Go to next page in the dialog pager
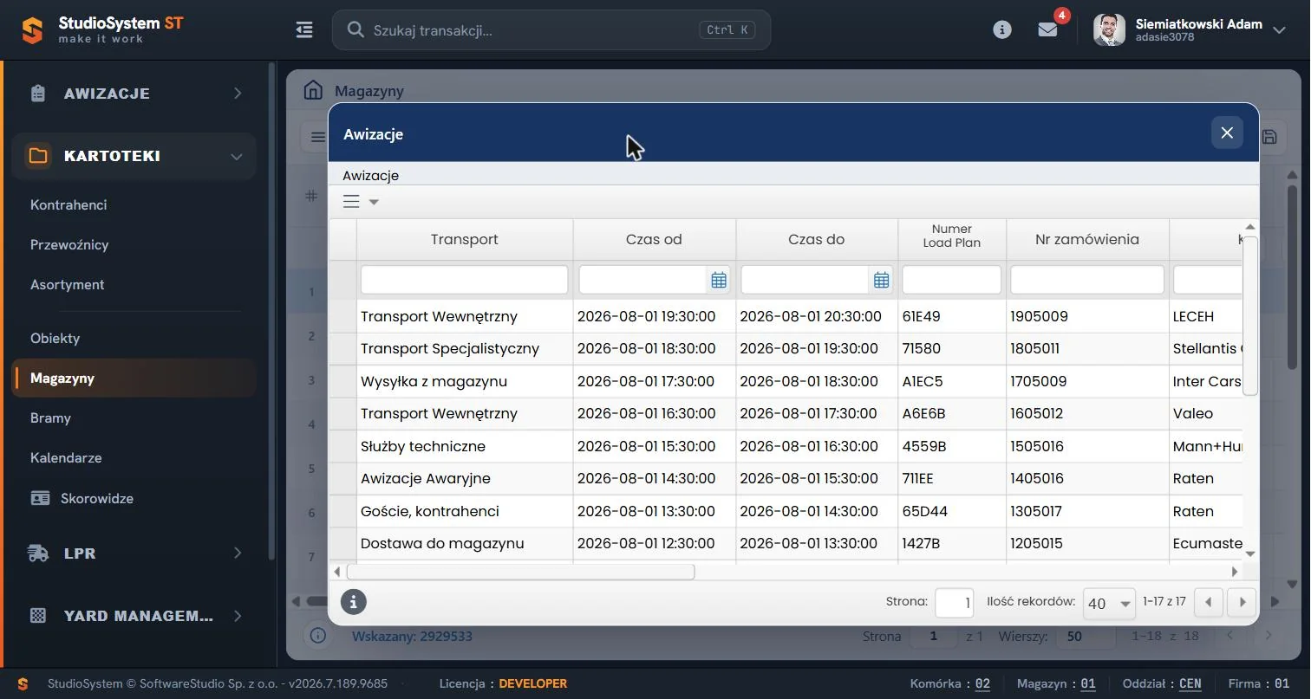The width and height of the screenshot is (1311, 699). coord(1243,602)
